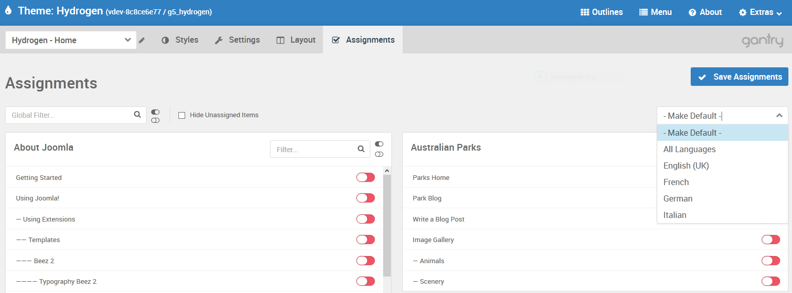The image size is (792, 293).
Task: Click the Global Filter search magnifier icon
Action: pyautogui.click(x=137, y=115)
